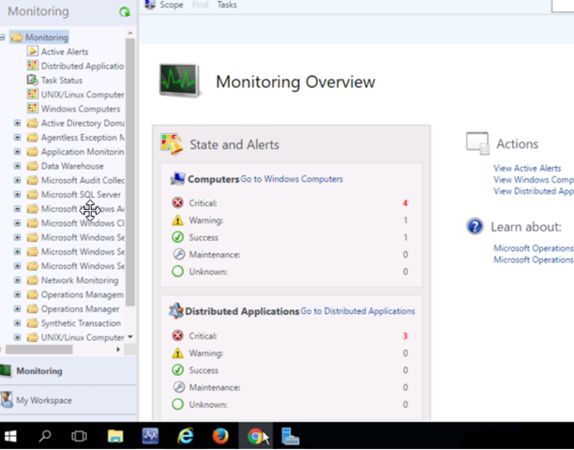Click the Monitoring Overview monitor icon
The height and width of the screenshot is (450, 574).
coord(180,81)
